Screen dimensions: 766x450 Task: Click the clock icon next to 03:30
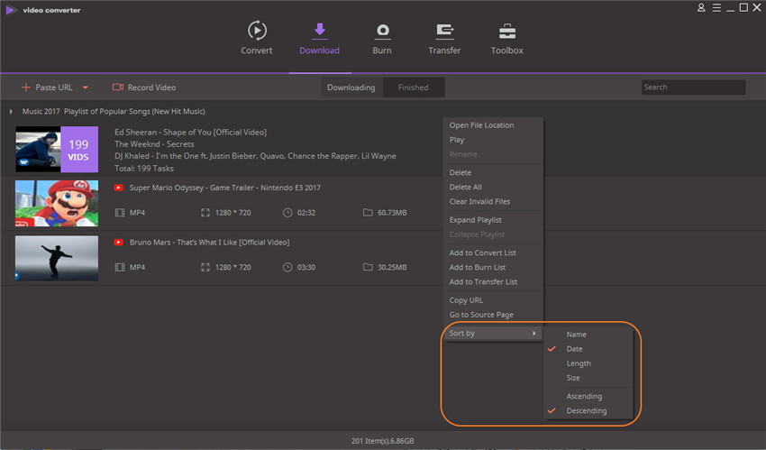(x=287, y=267)
